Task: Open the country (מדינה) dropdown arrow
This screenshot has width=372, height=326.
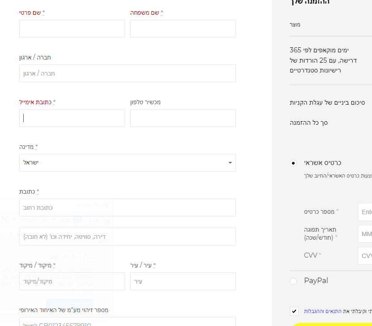Action: (x=230, y=163)
